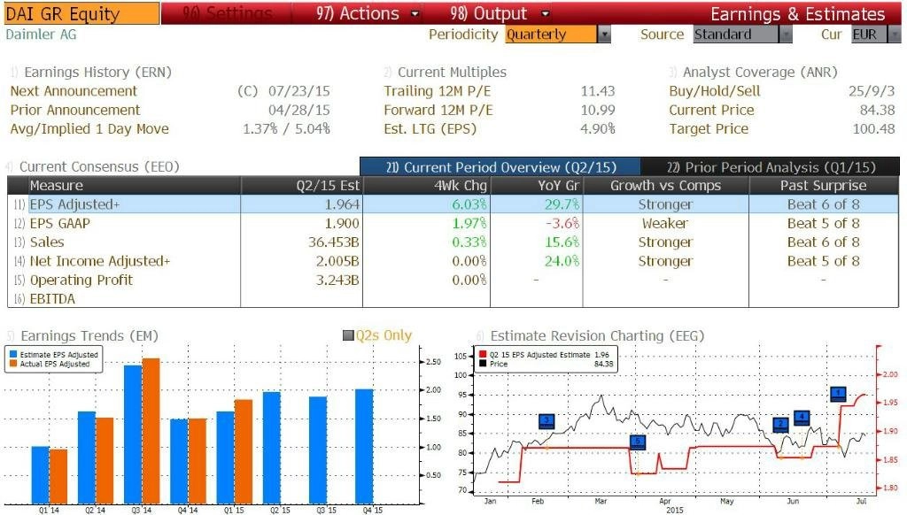Open Analyst Coverage (ANR) section
The image size is (907, 515).
tap(760, 73)
